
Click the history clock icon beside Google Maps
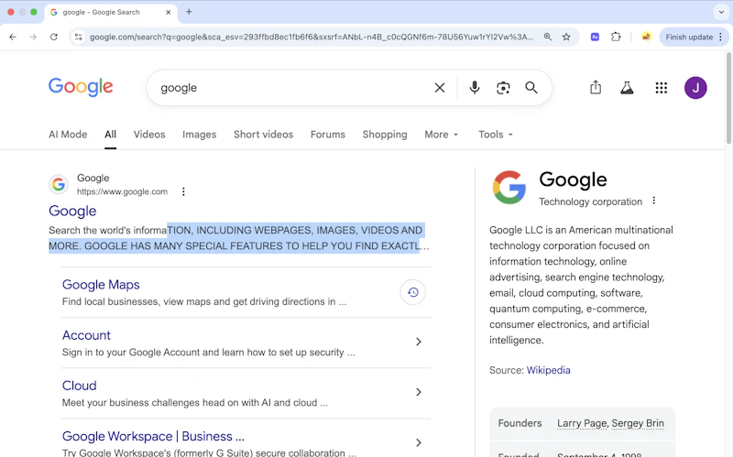(412, 292)
